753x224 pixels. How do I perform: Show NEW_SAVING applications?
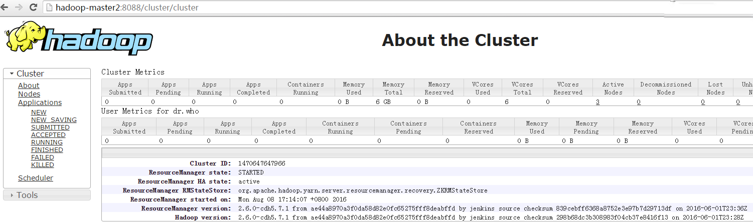coord(54,120)
